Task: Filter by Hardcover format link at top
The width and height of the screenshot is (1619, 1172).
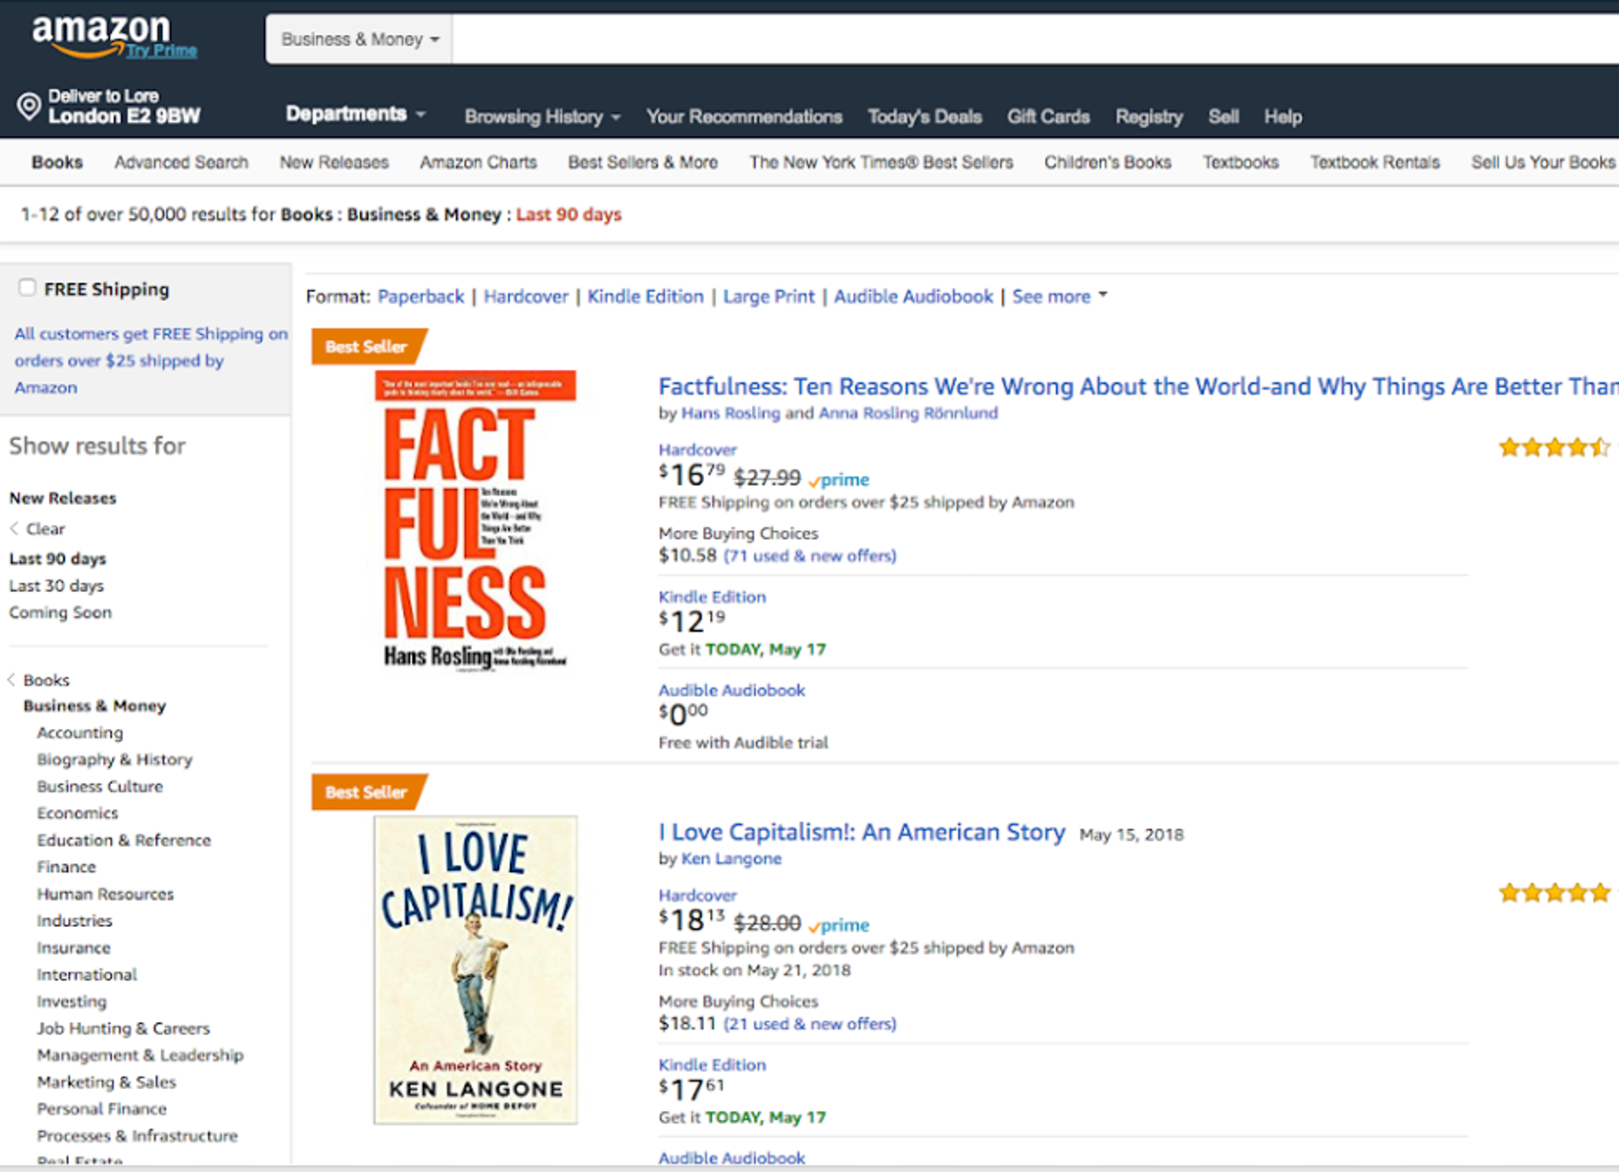Action: (526, 296)
